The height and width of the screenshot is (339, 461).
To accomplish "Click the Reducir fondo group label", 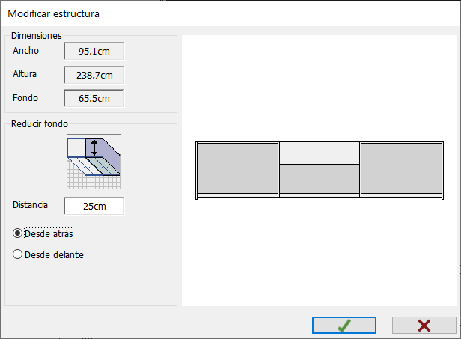I will [40, 123].
